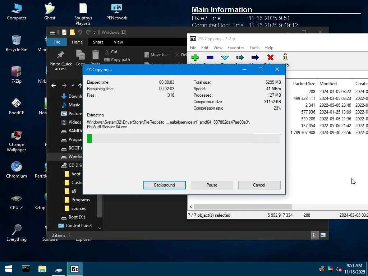
Task: Click the down arrow of Explorer tree scrollbar
Action: pyautogui.click(x=100, y=228)
